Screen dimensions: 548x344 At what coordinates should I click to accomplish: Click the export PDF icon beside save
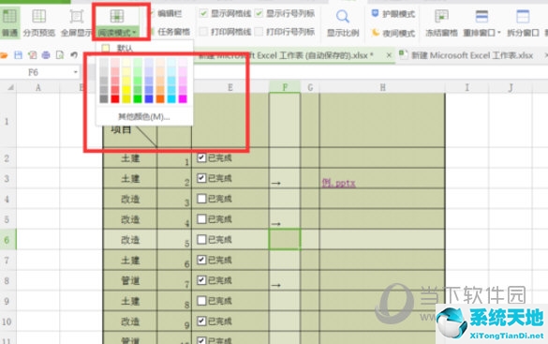tap(32, 55)
